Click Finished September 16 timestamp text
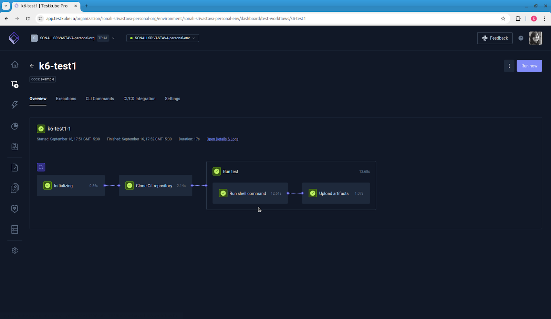The height and width of the screenshot is (319, 551). pyautogui.click(x=139, y=139)
